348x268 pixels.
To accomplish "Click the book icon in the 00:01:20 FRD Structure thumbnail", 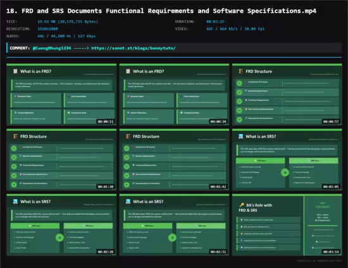I will [x=15, y=137].
